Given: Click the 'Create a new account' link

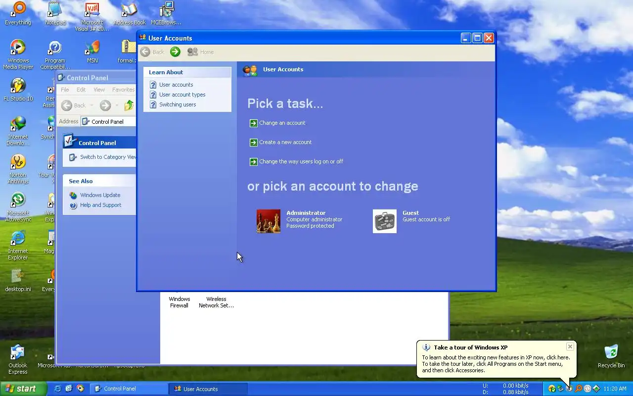Looking at the screenshot, I should click(x=285, y=142).
